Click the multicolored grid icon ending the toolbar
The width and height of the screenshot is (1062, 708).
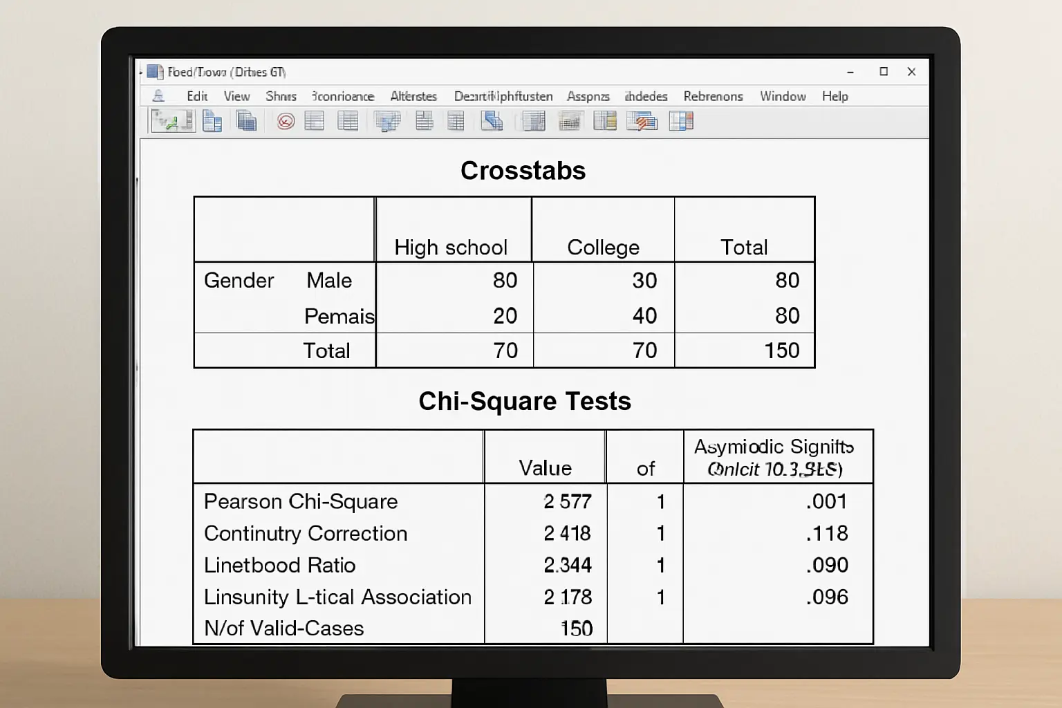(681, 121)
